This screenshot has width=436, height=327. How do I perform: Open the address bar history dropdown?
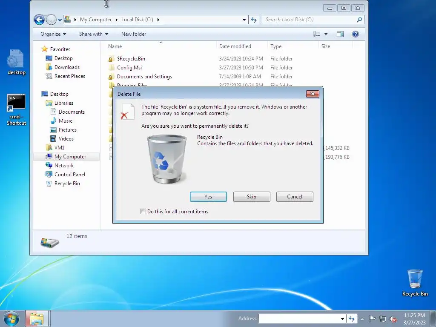coord(244,20)
